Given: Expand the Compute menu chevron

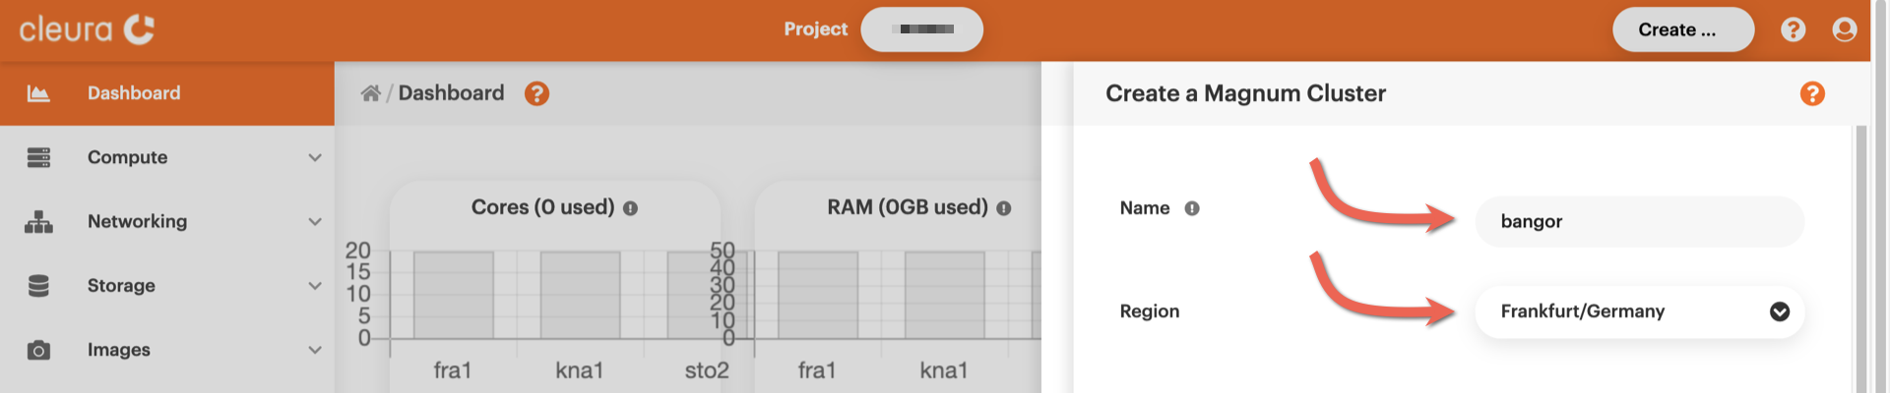Looking at the screenshot, I should [315, 157].
